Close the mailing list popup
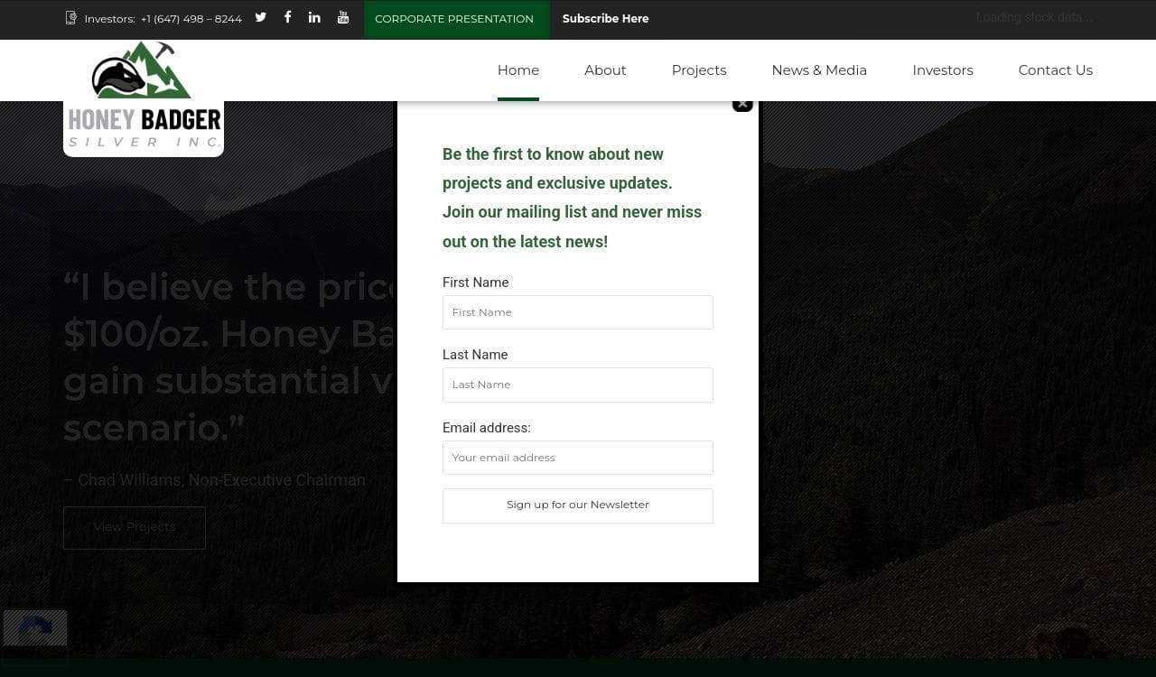 click(x=742, y=104)
